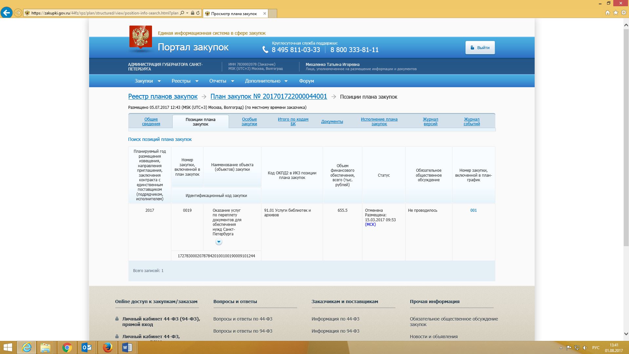Open 'Информация по 94-ФЗ' link

coord(335,331)
